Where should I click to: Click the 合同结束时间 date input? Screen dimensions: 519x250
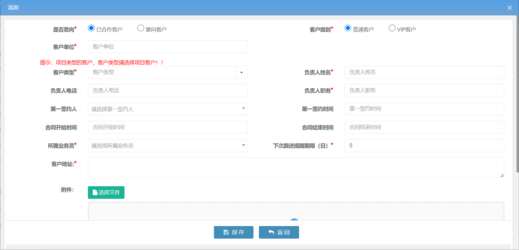click(x=424, y=127)
